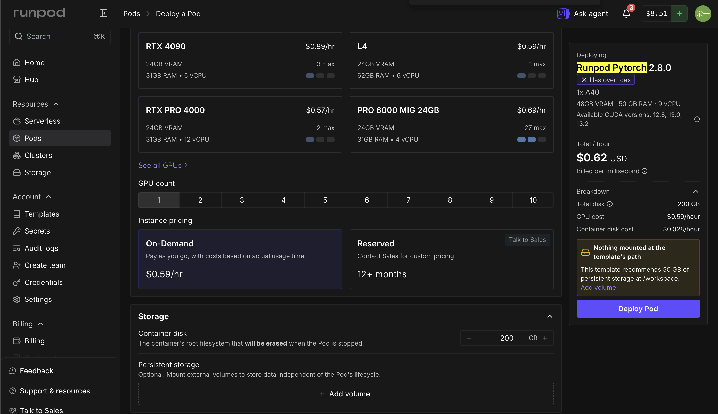Click the Credentials icon
718x414 pixels.
click(x=17, y=282)
